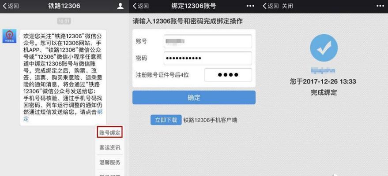Go back from the 绑定12306账号 page
This screenshot has width=388, height=176.
[x=140, y=6]
